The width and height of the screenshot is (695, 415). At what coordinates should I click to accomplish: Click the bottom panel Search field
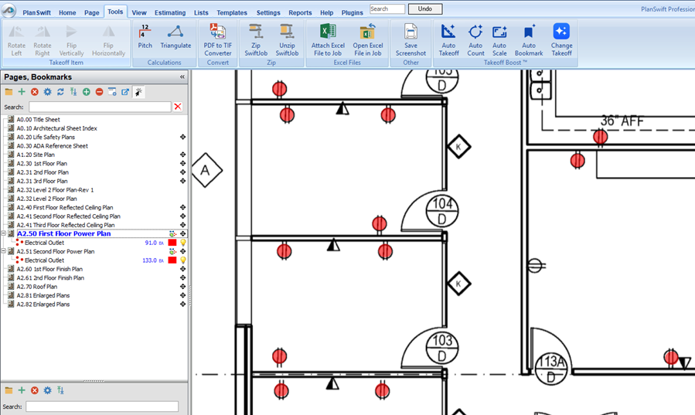click(x=102, y=406)
